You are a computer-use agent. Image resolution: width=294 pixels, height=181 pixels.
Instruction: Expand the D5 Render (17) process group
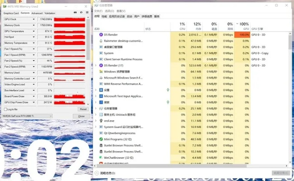(x=95, y=65)
